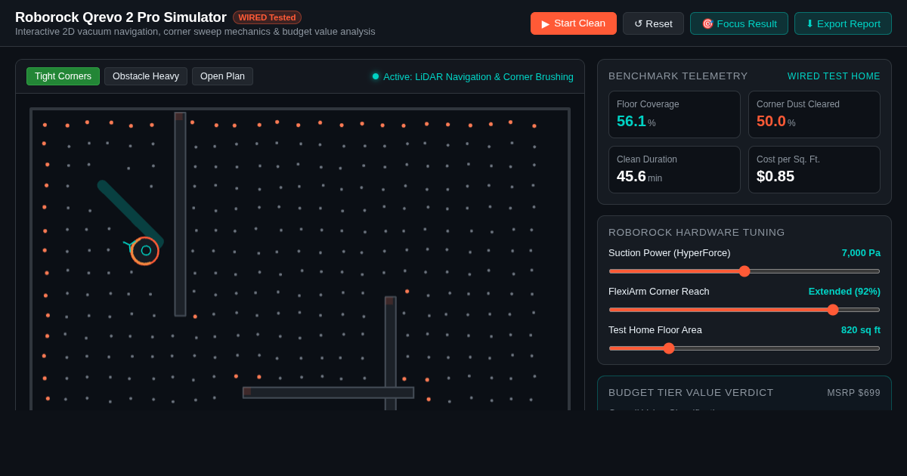Image resolution: width=907 pixels, height=476 pixels.
Task: Switch to the Obstacle Heavy layout
Action: point(146,76)
